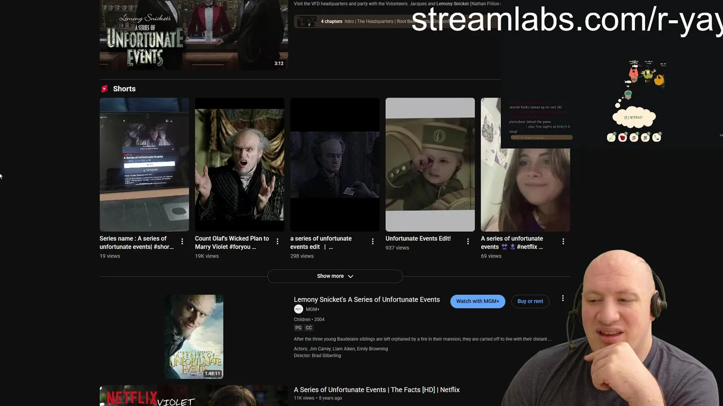Image resolution: width=723 pixels, height=406 pixels.
Task: Click the '298 views' text
Action: (302, 256)
